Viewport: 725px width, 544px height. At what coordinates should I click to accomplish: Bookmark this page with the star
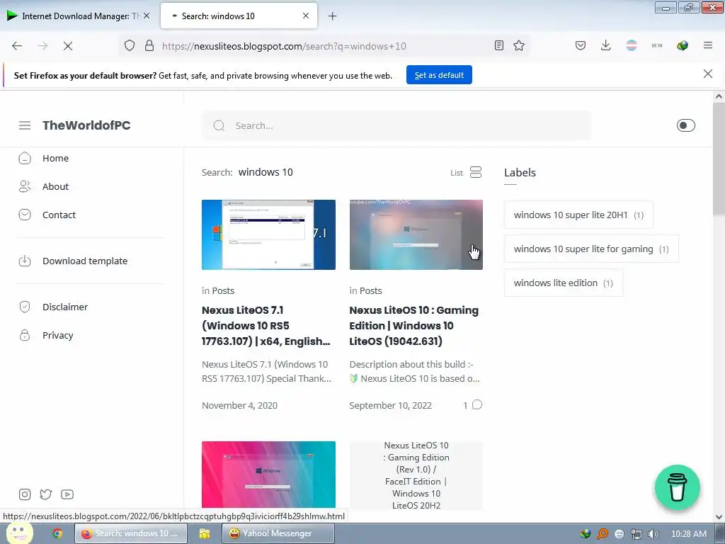[519, 45]
